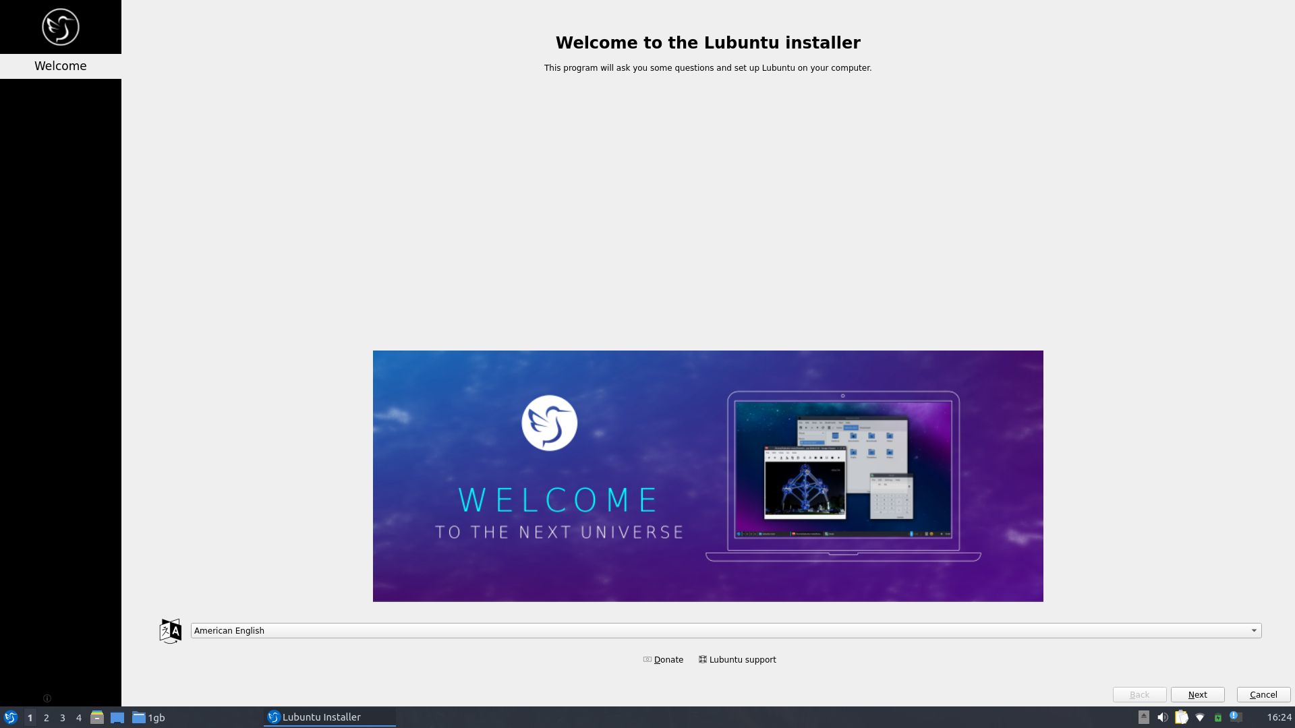Switch to virtual desktop 3
The height and width of the screenshot is (728, 1295).
click(x=62, y=718)
